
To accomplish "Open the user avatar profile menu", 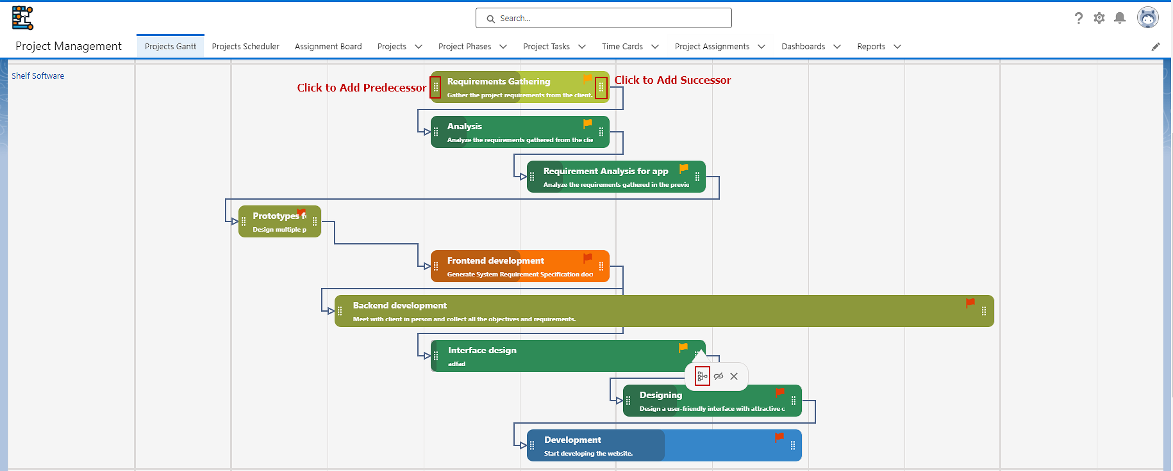I will (x=1147, y=18).
